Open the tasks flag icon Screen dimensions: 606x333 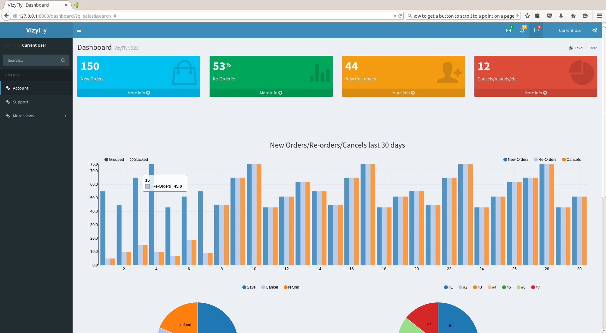[x=536, y=30]
